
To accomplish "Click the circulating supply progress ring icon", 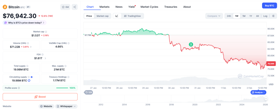I will pyautogui.click(x=29, y=81).
